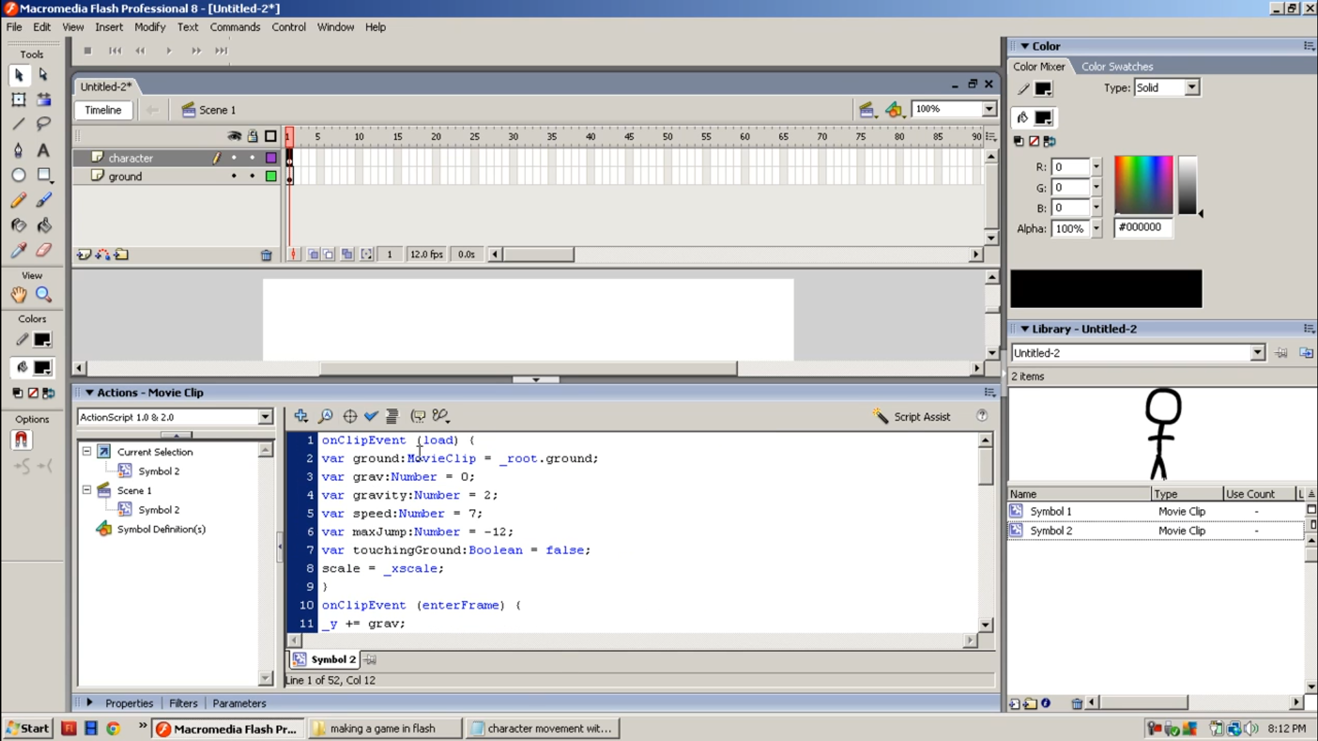Click the Check Syntax checkmark icon
Viewport: 1318px width, 741px height.
click(x=371, y=416)
